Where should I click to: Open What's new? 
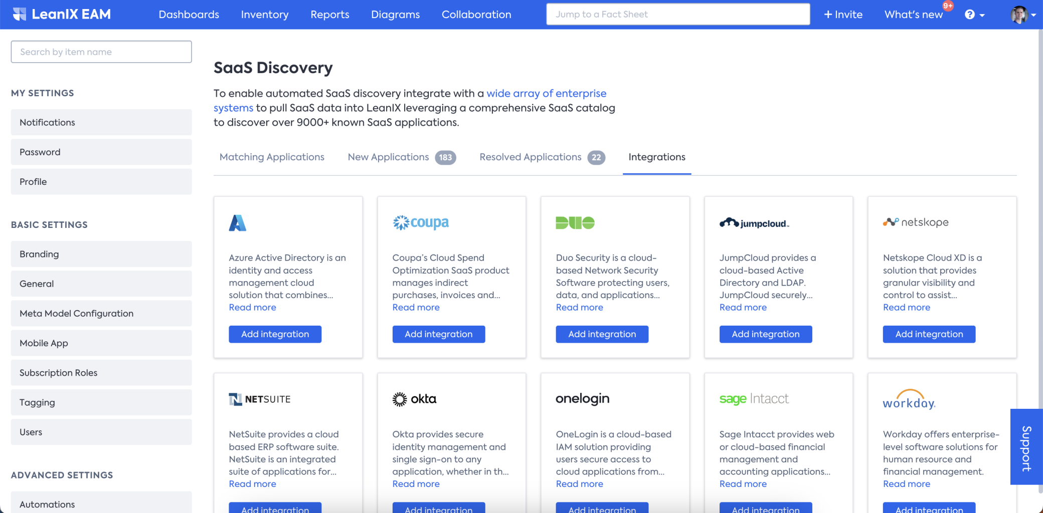click(x=914, y=15)
